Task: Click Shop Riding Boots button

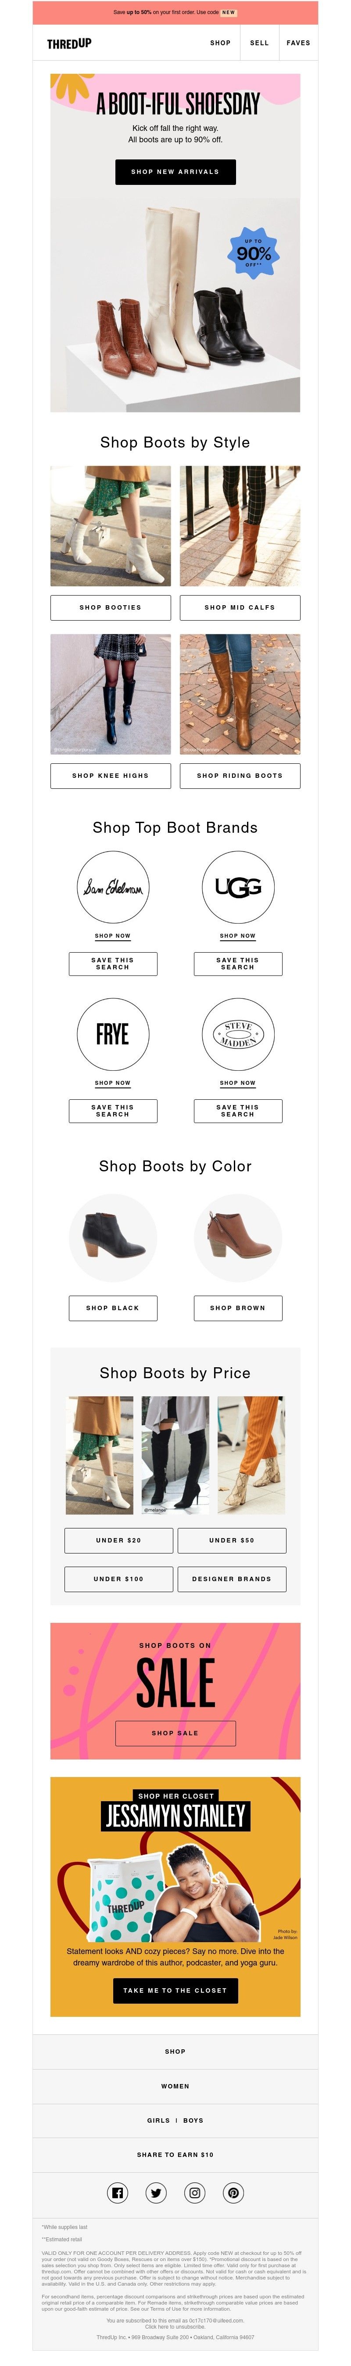Action: click(x=240, y=775)
